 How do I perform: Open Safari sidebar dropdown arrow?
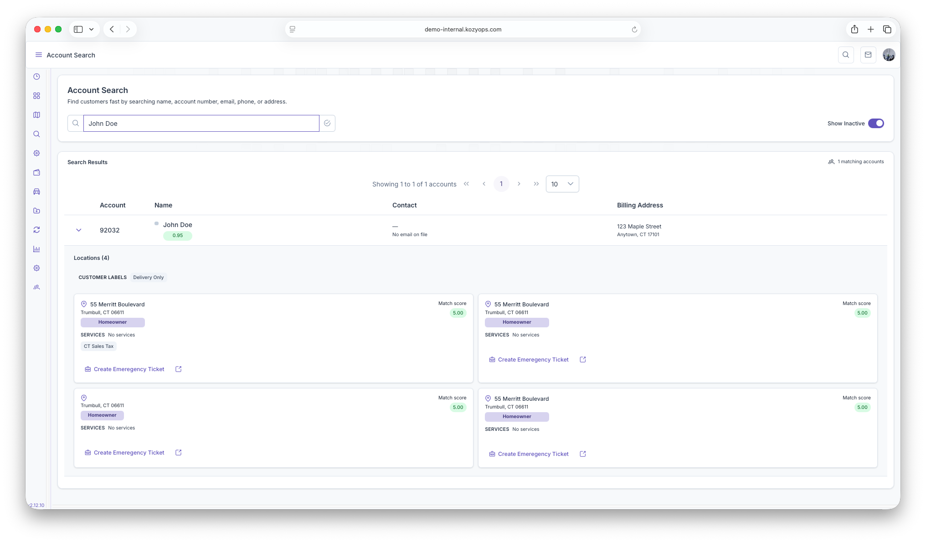[92, 29]
